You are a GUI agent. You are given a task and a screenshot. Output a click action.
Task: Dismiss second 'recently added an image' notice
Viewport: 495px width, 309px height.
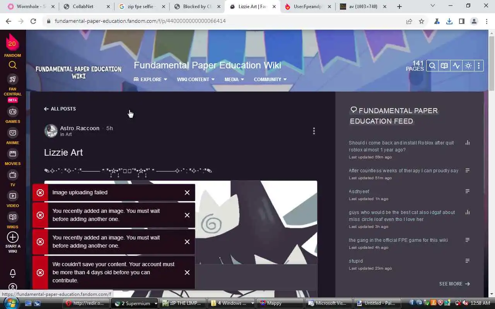pos(187,242)
